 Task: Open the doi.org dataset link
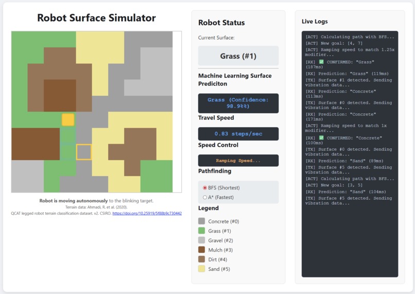tap(147, 213)
